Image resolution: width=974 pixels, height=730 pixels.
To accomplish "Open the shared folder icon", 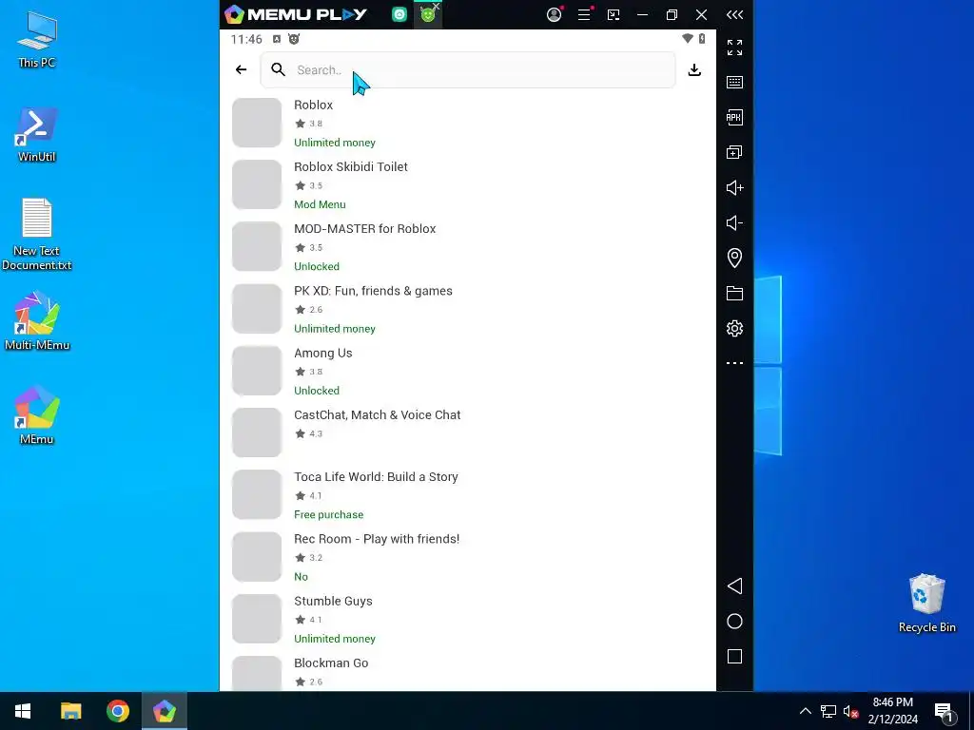I will [x=734, y=293].
